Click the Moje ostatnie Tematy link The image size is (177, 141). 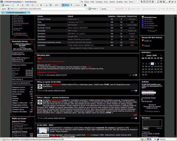tap(79, 48)
